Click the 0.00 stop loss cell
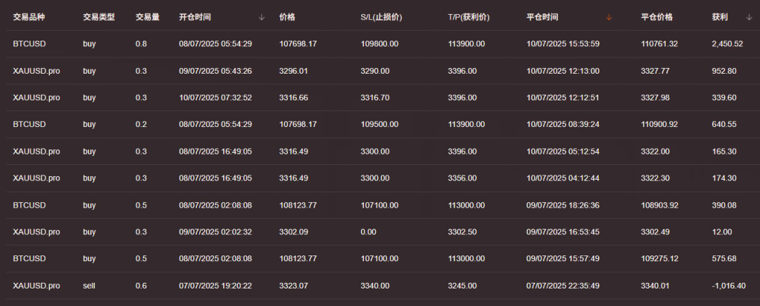Image resolution: width=760 pixels, height=306 pixels. coord(368,232)
